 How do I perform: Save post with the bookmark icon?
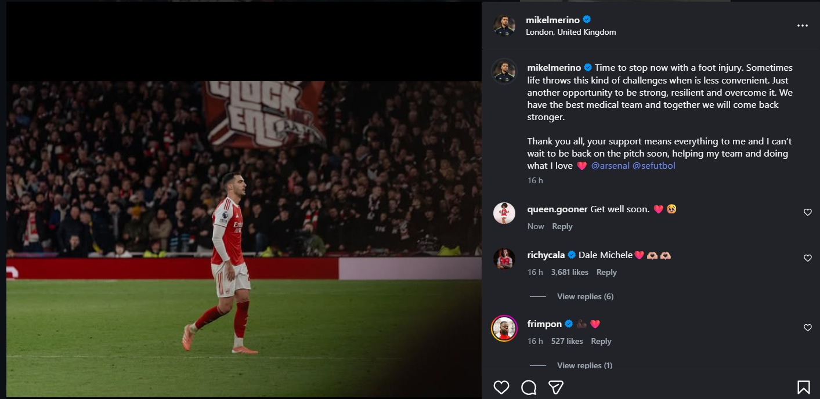(x=804, y=387)
